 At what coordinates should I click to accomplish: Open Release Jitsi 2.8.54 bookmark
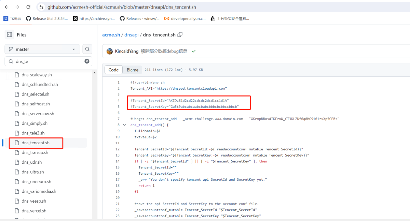[x=47, y=19]
